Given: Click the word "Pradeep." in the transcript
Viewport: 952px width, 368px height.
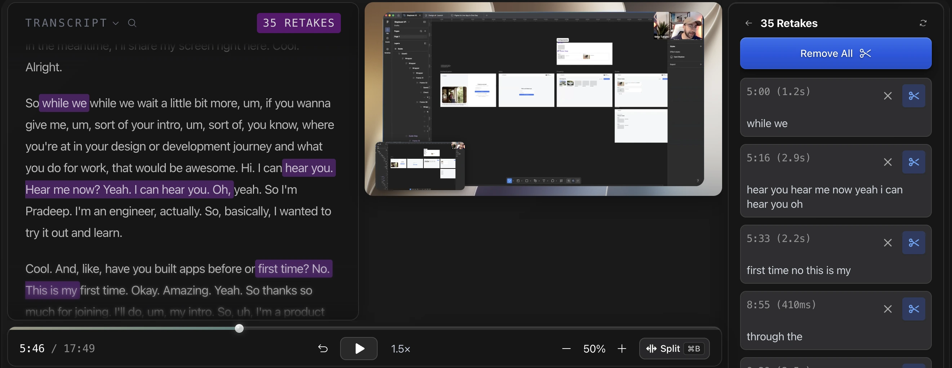Looking at the screenshot, I should tap(48, 211).
